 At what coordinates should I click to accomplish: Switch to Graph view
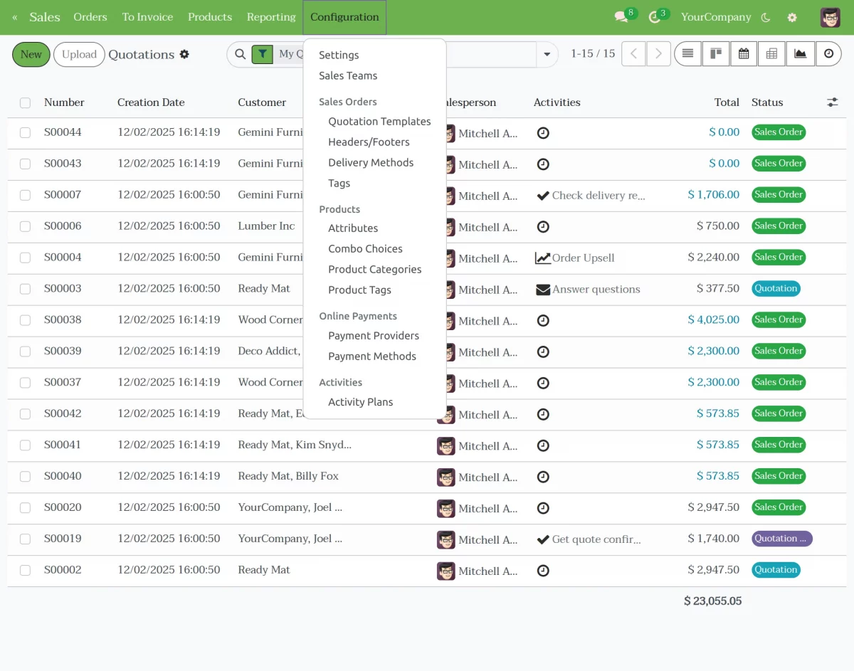coord(800,54)
